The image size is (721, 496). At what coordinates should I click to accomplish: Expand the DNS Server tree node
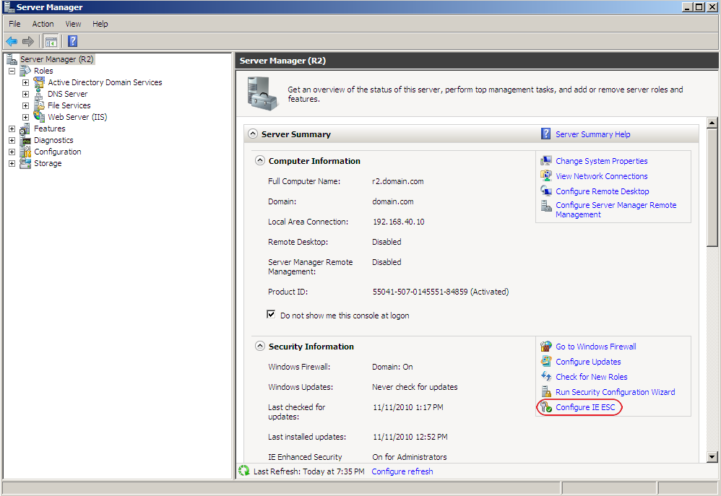[x=26, y=94]
